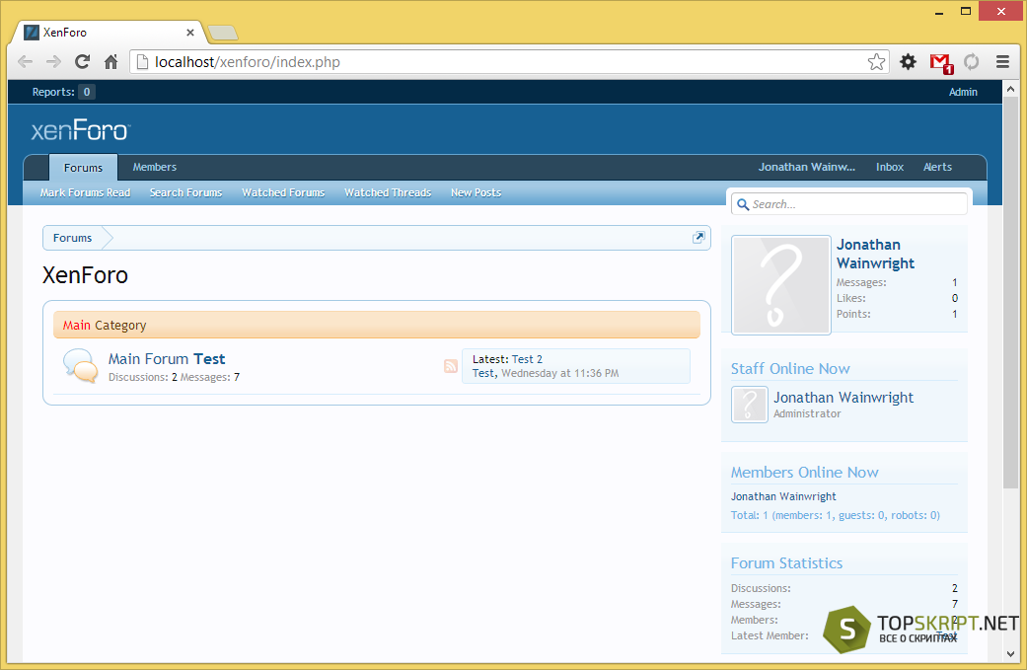The width and height of the screenshot is (1027, 670).
Task: Click the forum Search field
Action: pyautogui.click(x=848, y=204)
